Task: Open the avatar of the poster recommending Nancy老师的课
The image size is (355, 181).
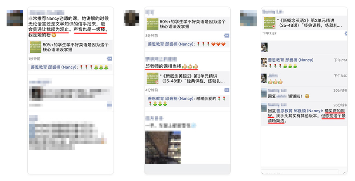Action: (x=15, y=18)
